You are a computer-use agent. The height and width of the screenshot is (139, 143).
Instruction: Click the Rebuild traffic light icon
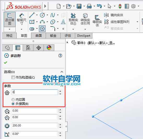[x=120, y=6]
